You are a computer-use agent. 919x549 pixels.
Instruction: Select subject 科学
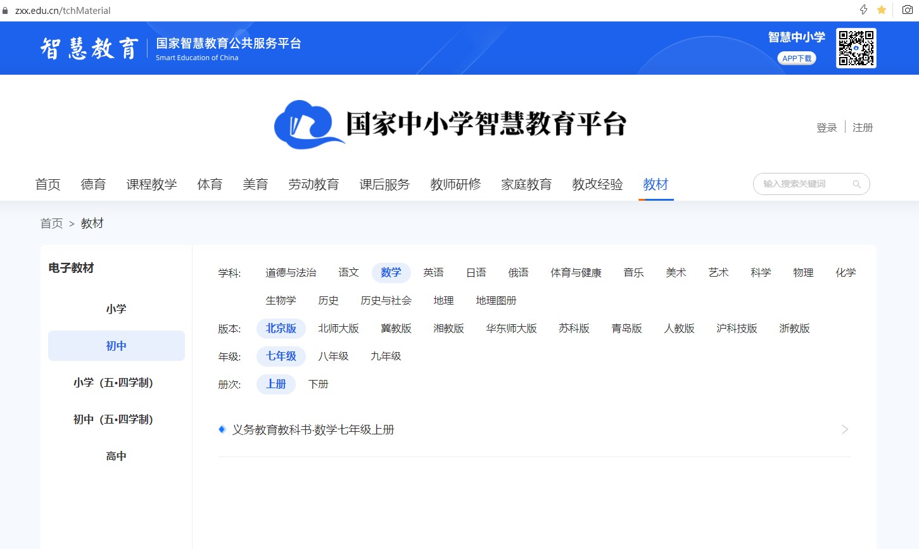click(761, 272)
